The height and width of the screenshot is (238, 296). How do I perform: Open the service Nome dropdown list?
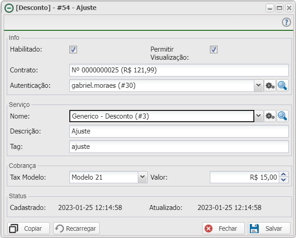(x=258, y=116)
